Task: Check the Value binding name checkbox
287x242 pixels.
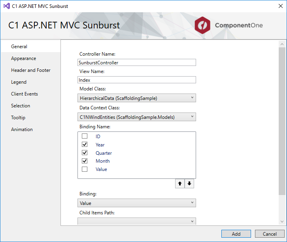Action: pyautogui.click(x=85, y=169)
